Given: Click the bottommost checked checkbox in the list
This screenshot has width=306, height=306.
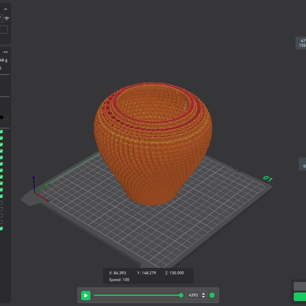Looking at the screenshot, I should coord(1,229).
